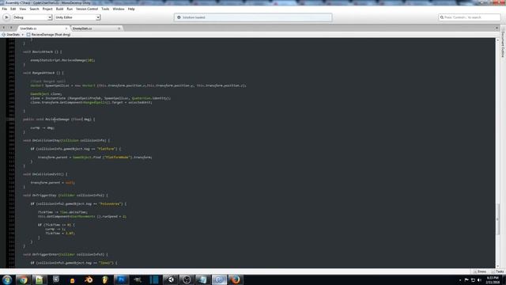Click the BasicAttack method declaration line

[42, 51]
